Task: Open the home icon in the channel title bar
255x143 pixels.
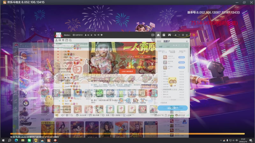Action: [158, 35]
